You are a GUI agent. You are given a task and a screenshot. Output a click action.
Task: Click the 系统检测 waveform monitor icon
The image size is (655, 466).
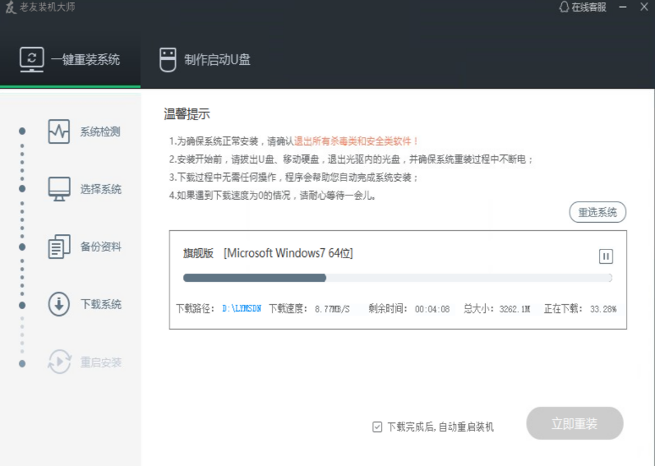[x=59, y=131]
